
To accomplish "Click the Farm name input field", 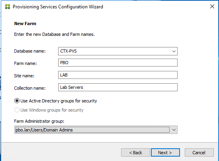I will [118, 63].
